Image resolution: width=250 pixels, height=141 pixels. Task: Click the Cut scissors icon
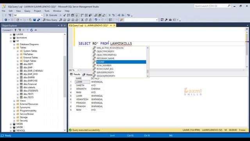click(82, 20)
